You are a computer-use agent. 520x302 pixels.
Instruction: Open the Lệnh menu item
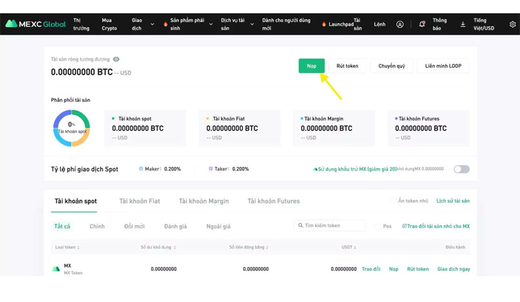[x=380, y=25]
